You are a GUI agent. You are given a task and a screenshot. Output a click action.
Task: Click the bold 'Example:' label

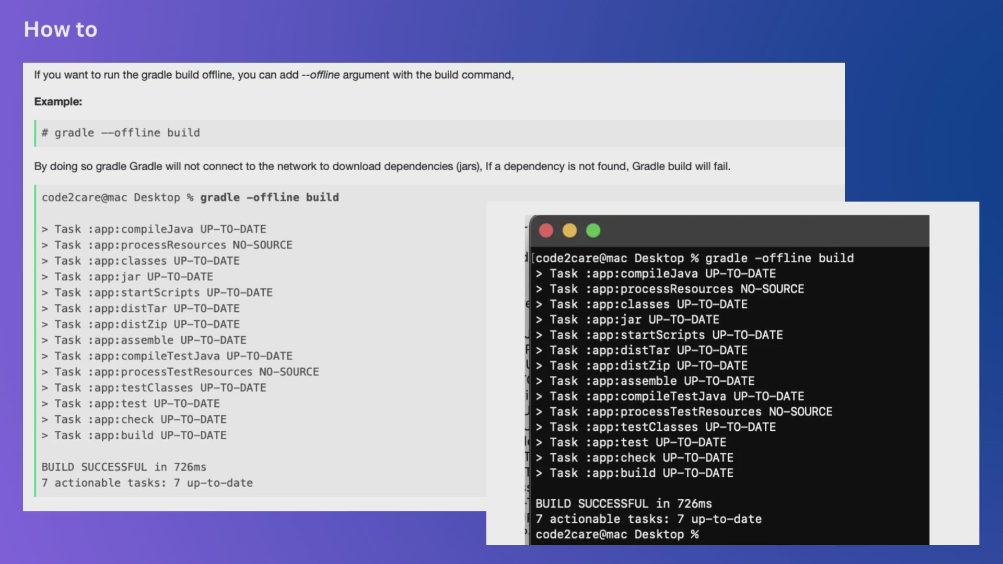tap(58, 101)
